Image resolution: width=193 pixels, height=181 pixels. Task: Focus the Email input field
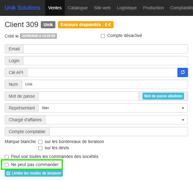tap(106, 49)
